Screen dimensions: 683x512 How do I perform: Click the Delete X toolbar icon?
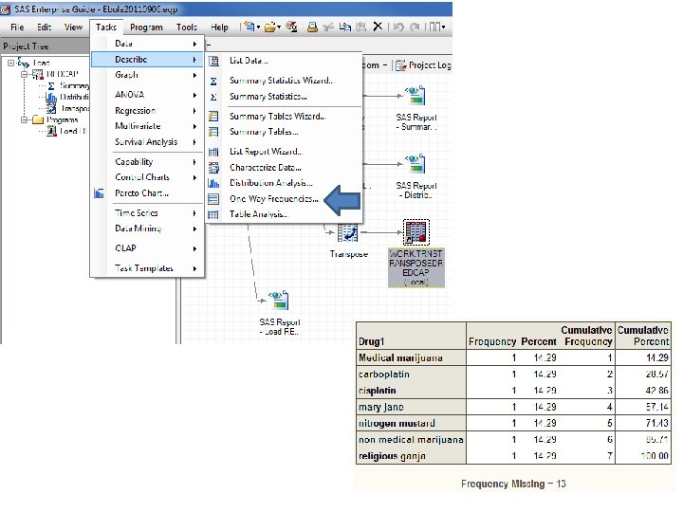point(378,27)
